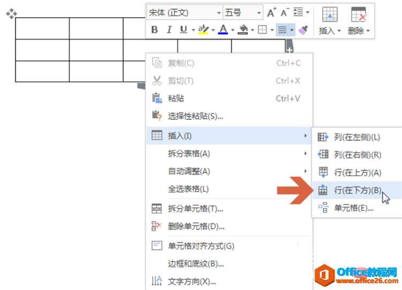Click the top-left table cell
The image size is (402, 290).
42,28
